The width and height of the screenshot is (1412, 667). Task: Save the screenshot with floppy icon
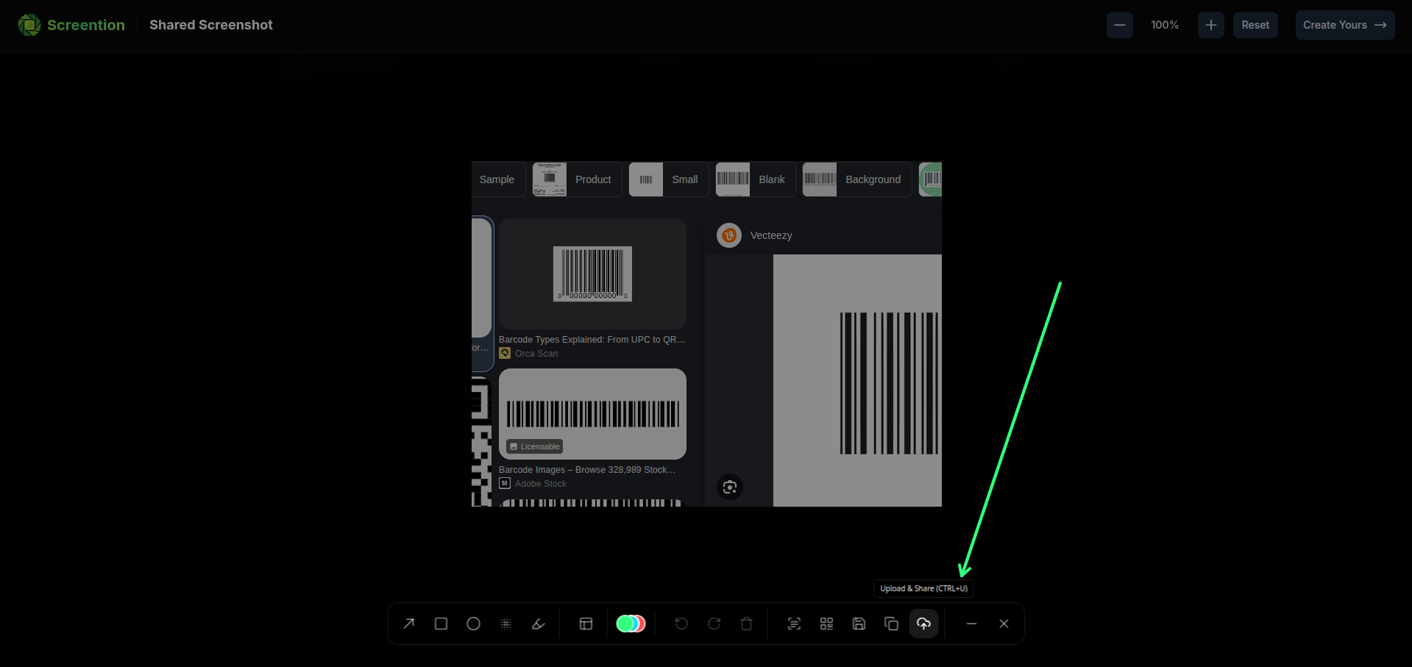coord(859,624)
